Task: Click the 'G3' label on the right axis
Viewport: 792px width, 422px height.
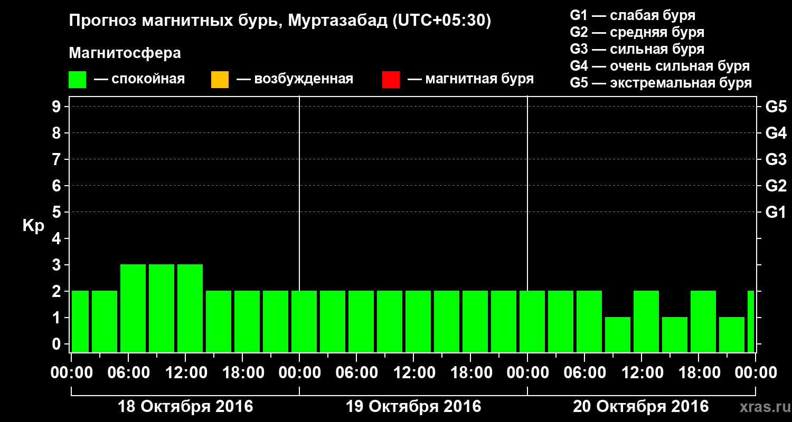Action: (776, 159)
